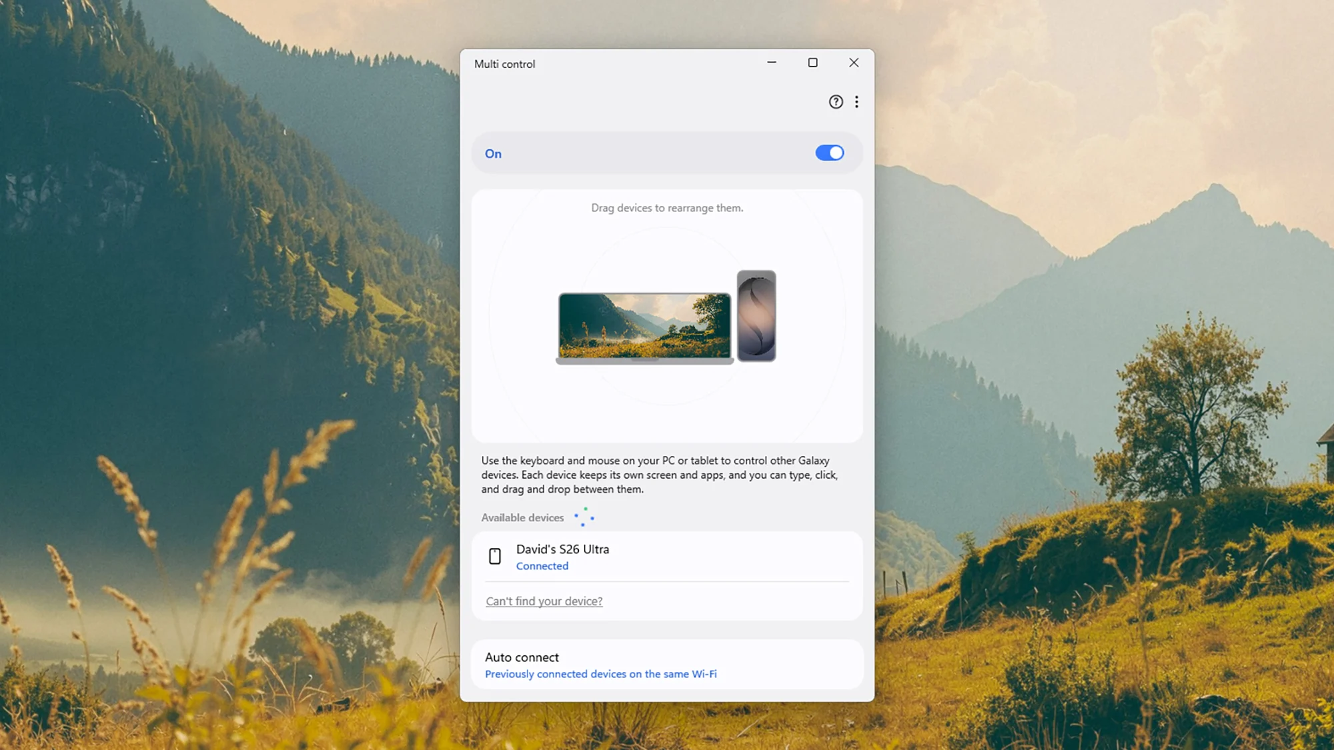
Task: Select the Galaxy phone device thumbnail
Action: 756,316
